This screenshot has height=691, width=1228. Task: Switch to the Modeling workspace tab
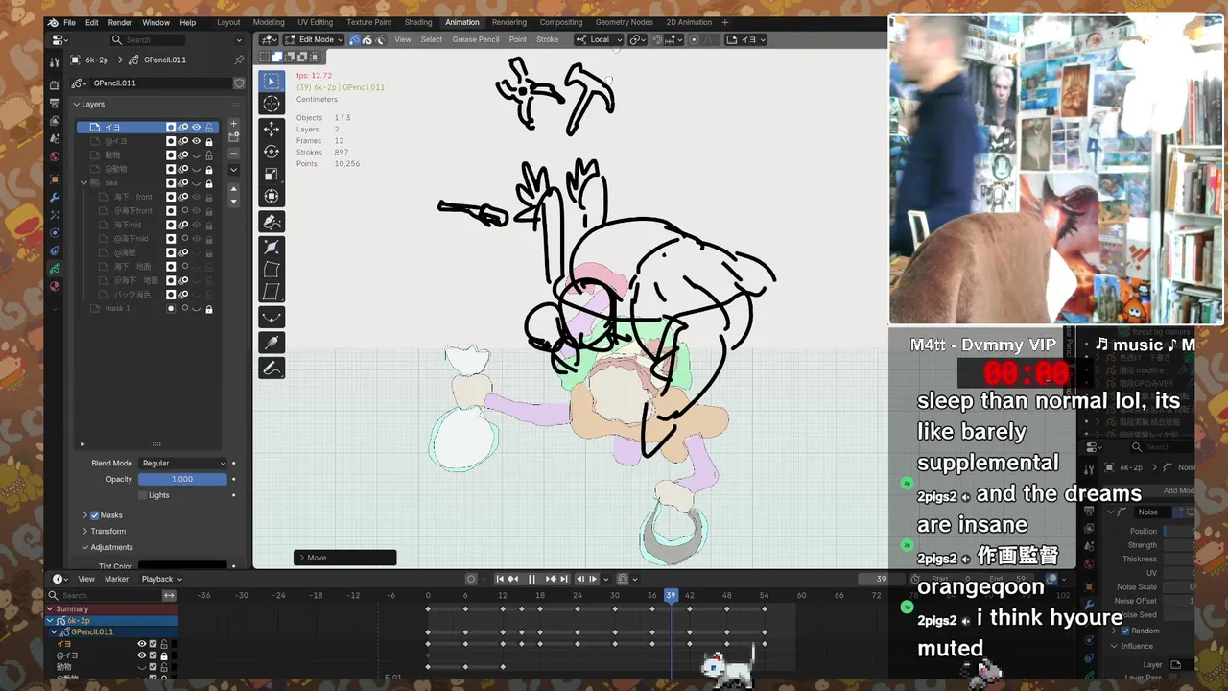pyautogui.click(x=269, y=22)
